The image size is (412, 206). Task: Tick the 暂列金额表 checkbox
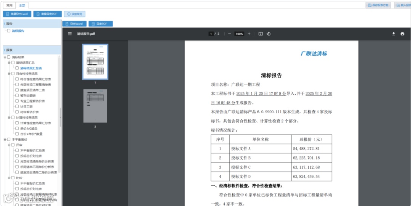(17, 96)
